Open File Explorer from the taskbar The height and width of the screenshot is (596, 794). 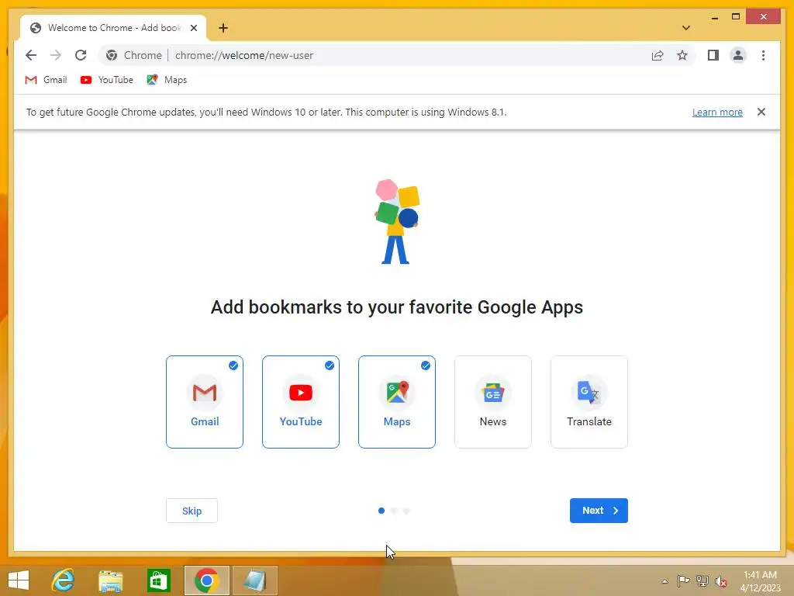pyautogui.click(x=110, y=580)
